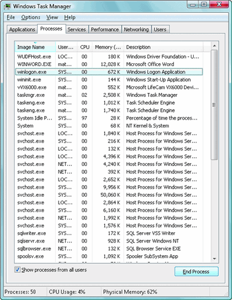Image resolution: width=232 pixels, height=300 pixels.
Task: Sort processes by CPU column
Action: click(85, 47)
